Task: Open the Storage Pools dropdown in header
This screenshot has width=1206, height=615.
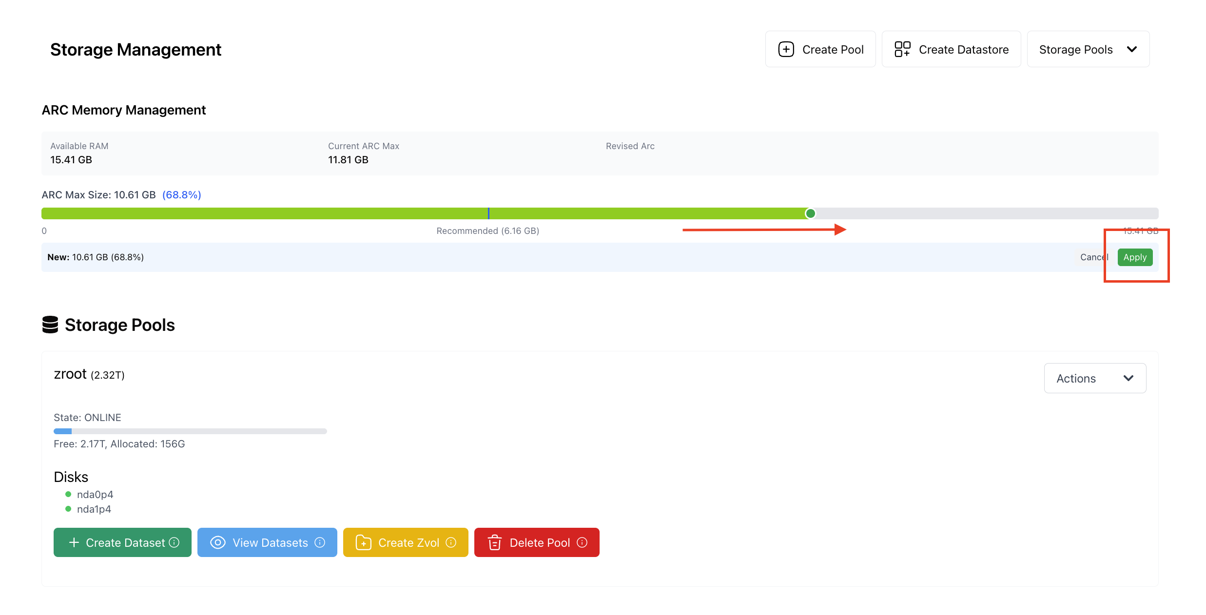Action: click(x=1088, y=49)
